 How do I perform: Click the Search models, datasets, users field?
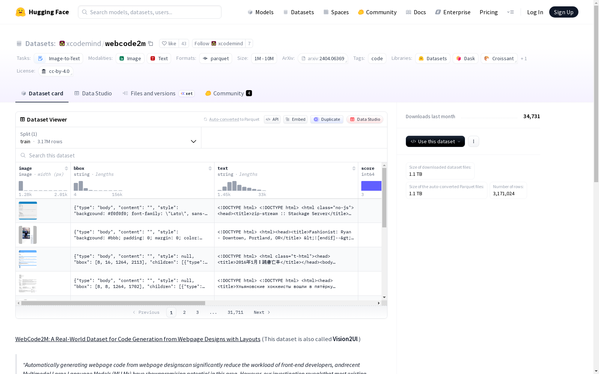click(x=150, y=12)
